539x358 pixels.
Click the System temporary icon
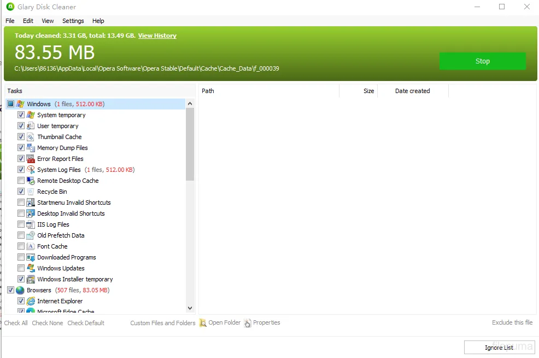click(x=31, y=115)
